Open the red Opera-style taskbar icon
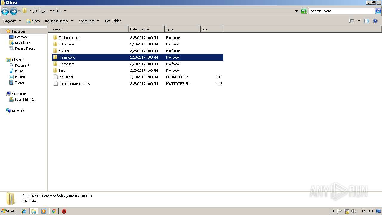 point(64,211)
